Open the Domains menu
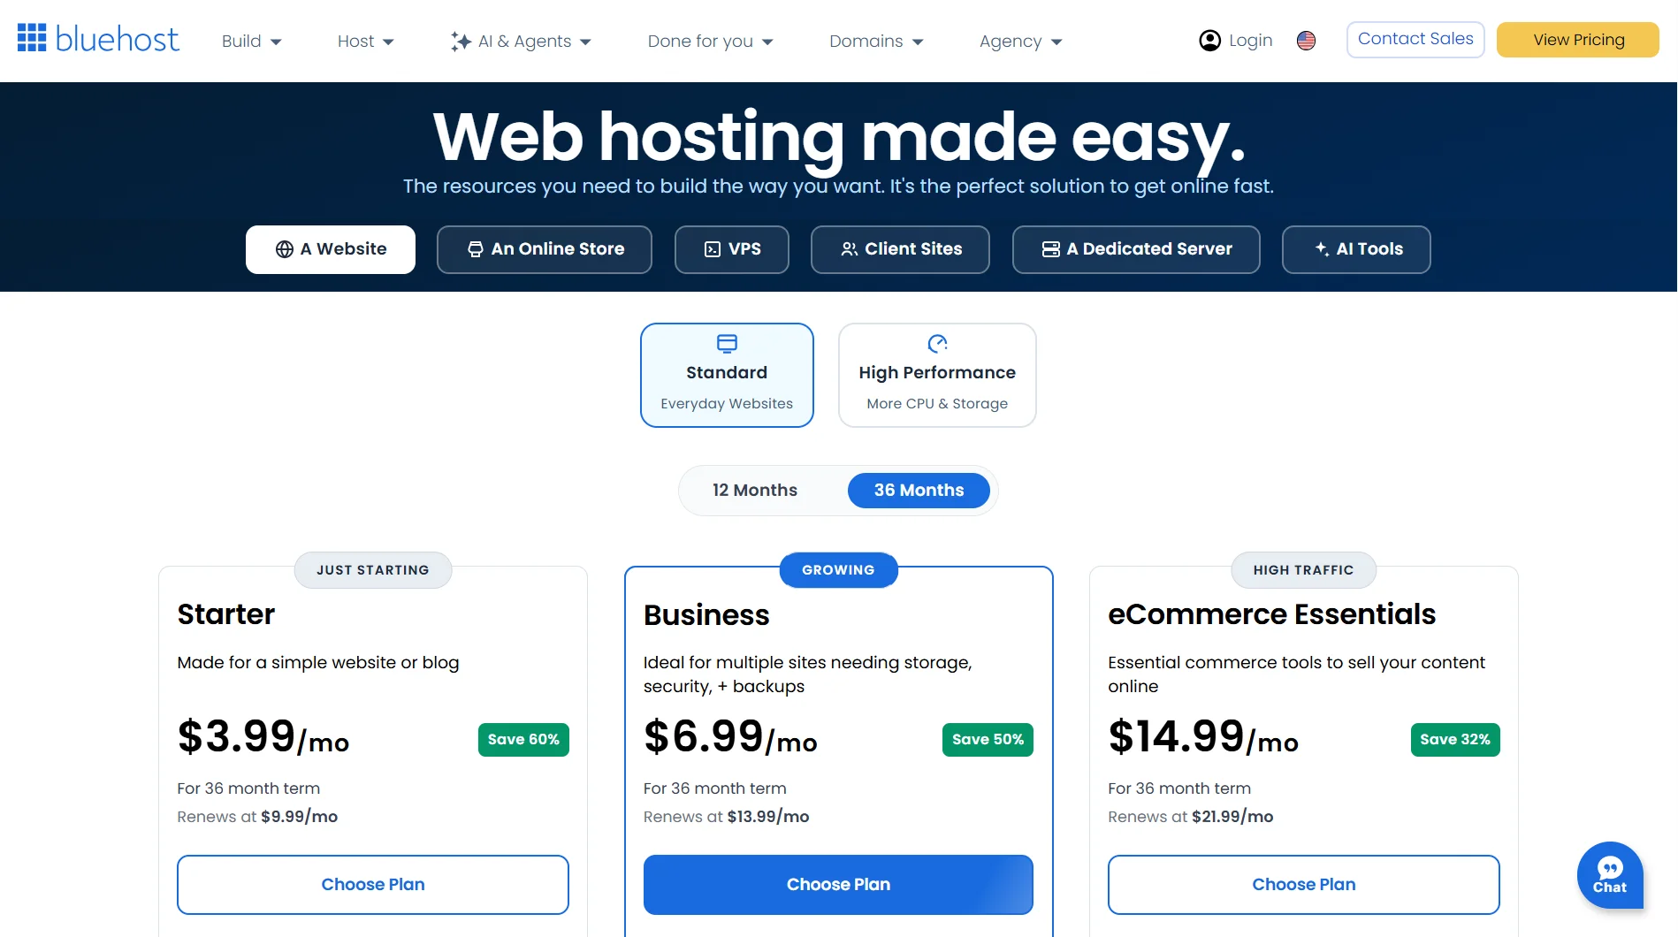1678x937 pixels. coord(877,41)
